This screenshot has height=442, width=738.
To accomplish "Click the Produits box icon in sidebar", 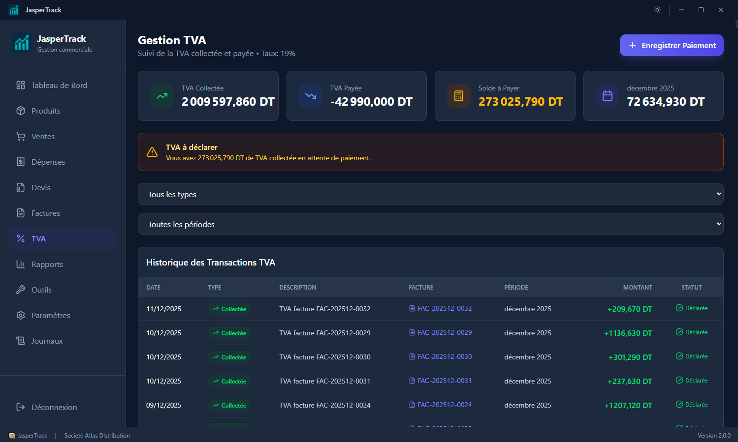I will pyautogui.click(x=21, y=111).
